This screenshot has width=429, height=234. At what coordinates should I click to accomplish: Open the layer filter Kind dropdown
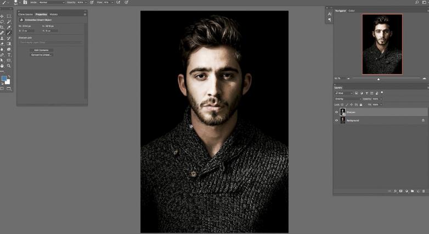344,93
